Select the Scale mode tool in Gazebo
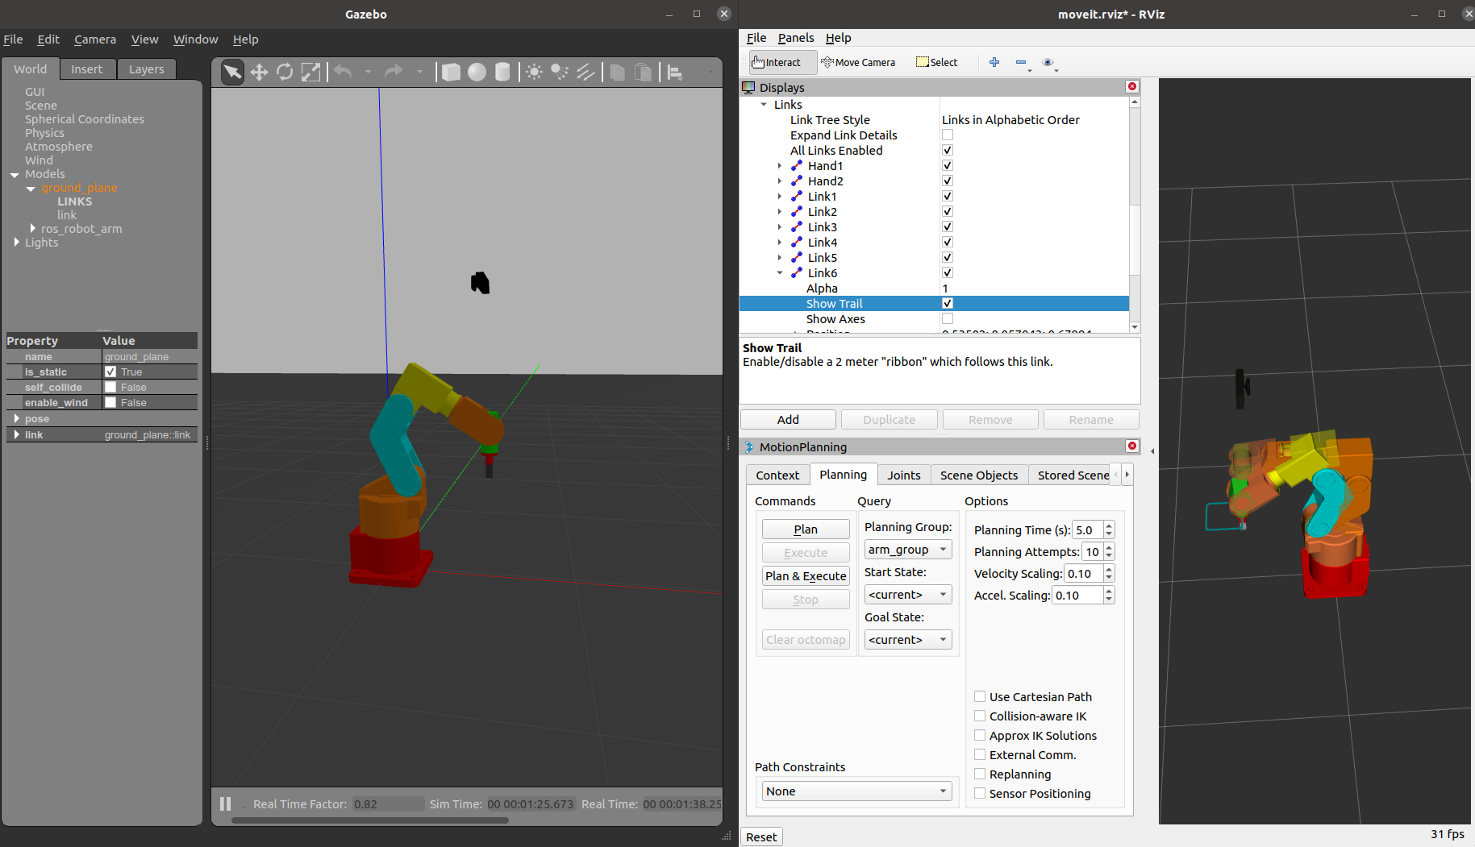The image size is (1475, 847). 310,73
